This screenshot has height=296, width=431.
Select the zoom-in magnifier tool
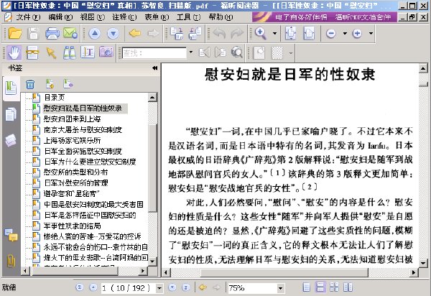pos(260,34)
